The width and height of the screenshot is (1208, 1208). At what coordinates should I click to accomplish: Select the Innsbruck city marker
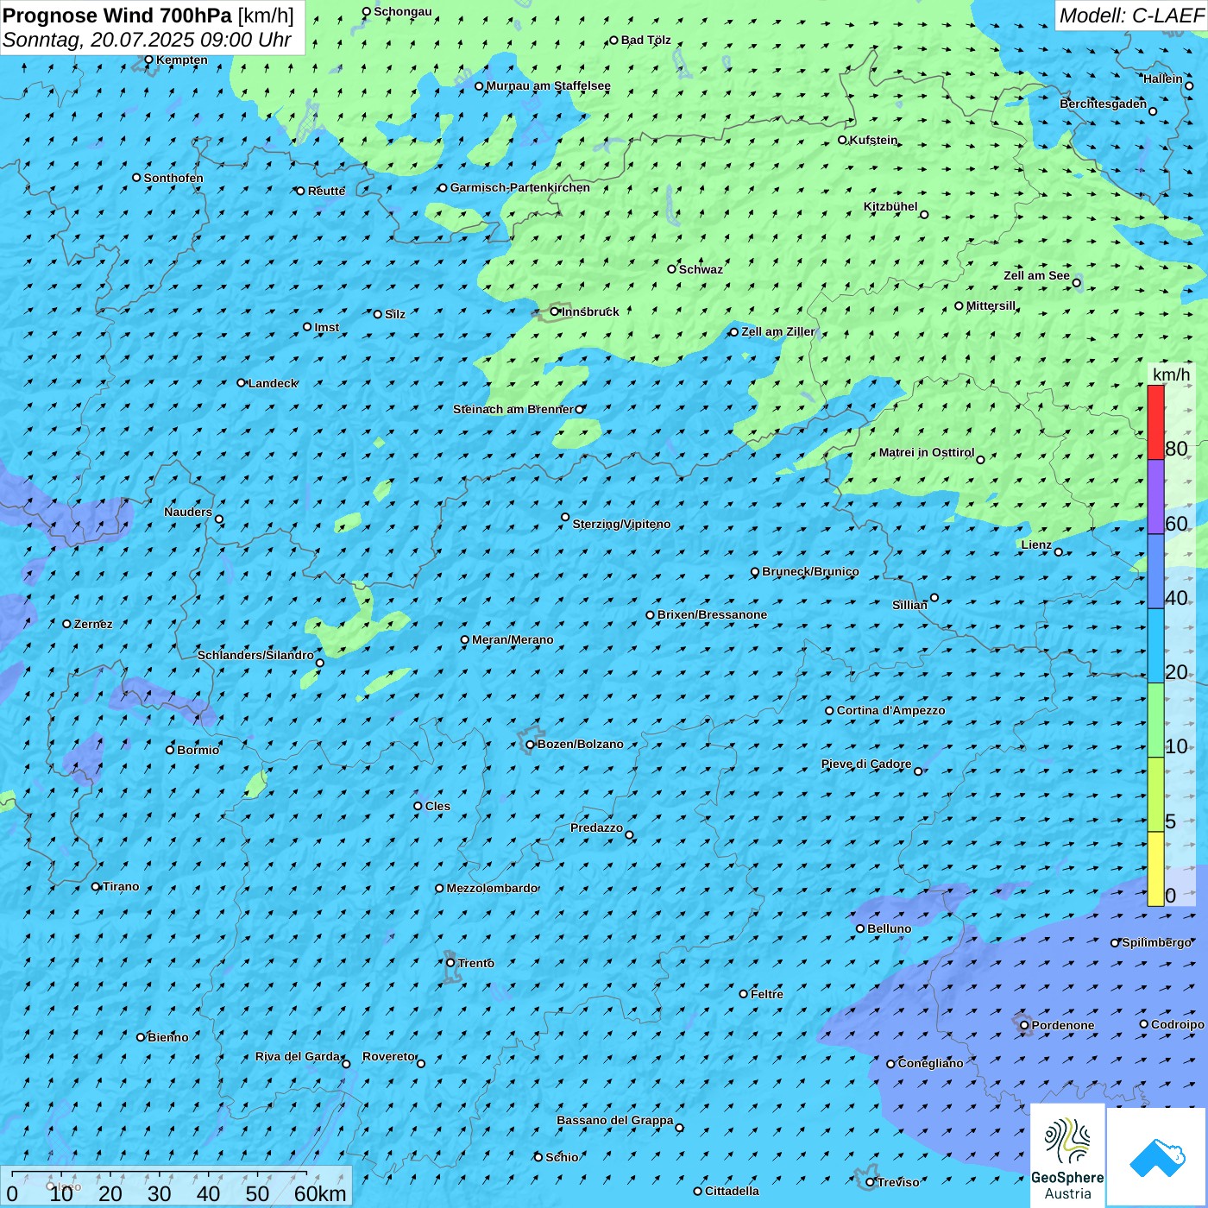[555, 311]
